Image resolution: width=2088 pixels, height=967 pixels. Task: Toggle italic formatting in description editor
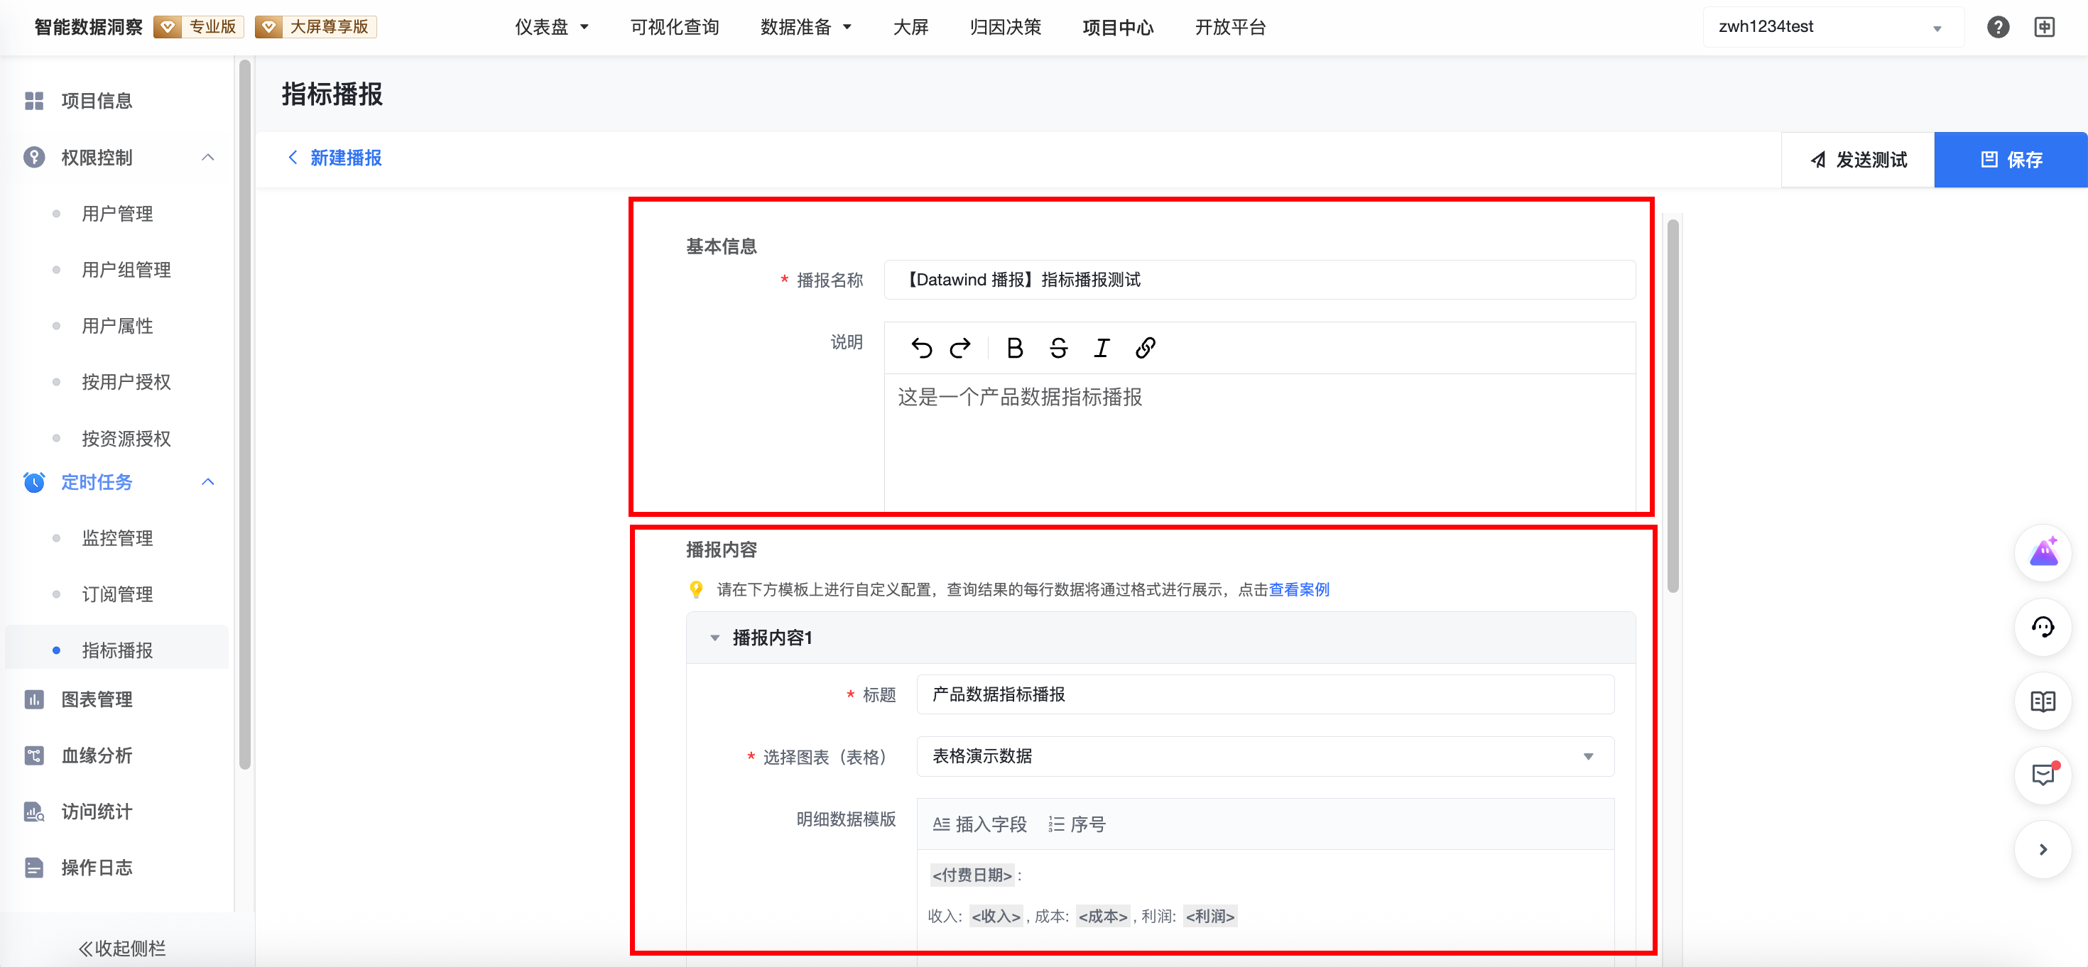tap(1101, 348)
